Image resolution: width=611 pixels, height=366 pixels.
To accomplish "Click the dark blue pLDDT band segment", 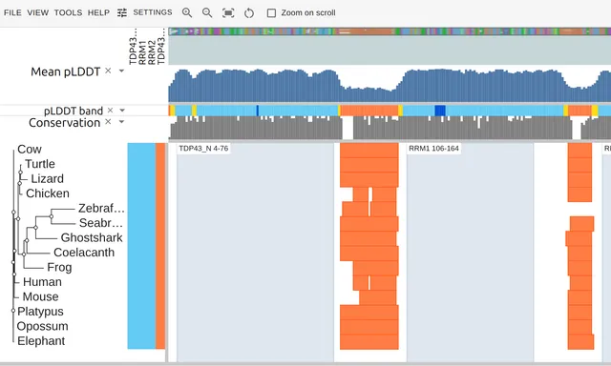I will (x=440, y=111).
